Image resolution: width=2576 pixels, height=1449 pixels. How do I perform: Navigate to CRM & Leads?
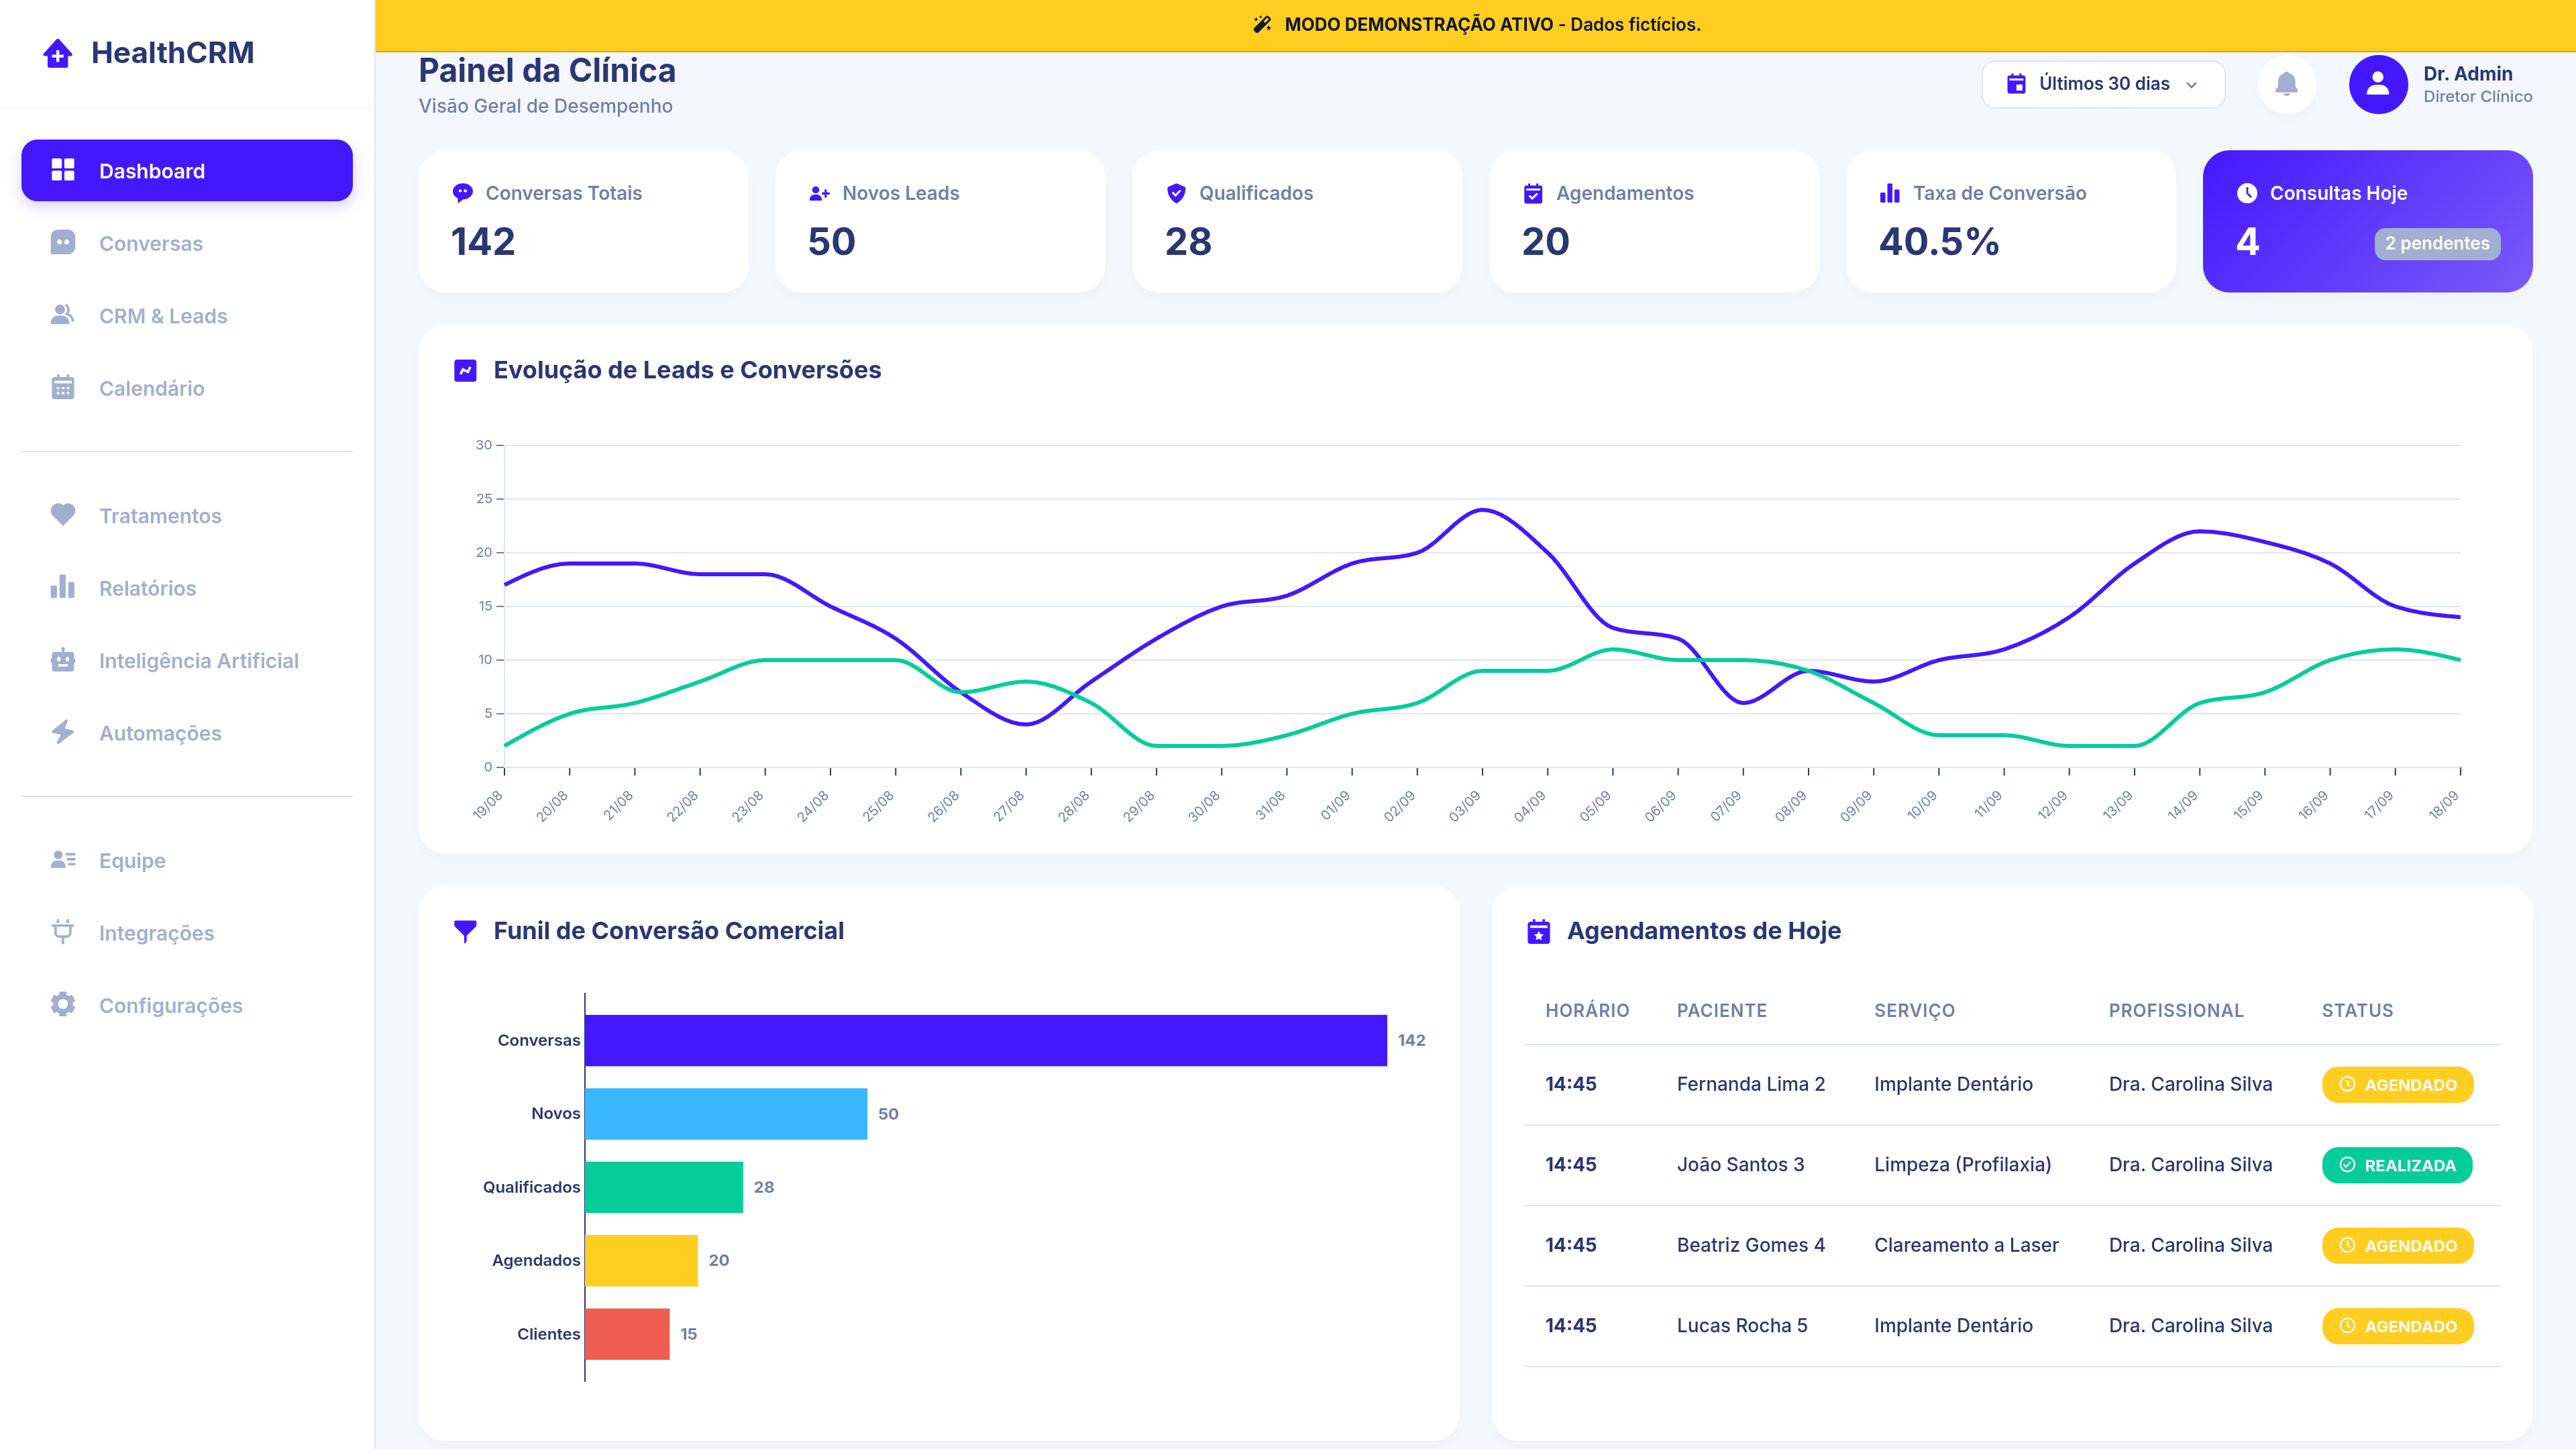187,315
